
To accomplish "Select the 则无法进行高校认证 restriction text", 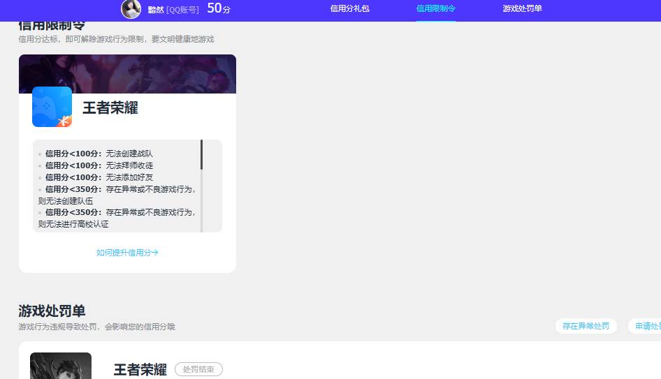I will [73, 224].
